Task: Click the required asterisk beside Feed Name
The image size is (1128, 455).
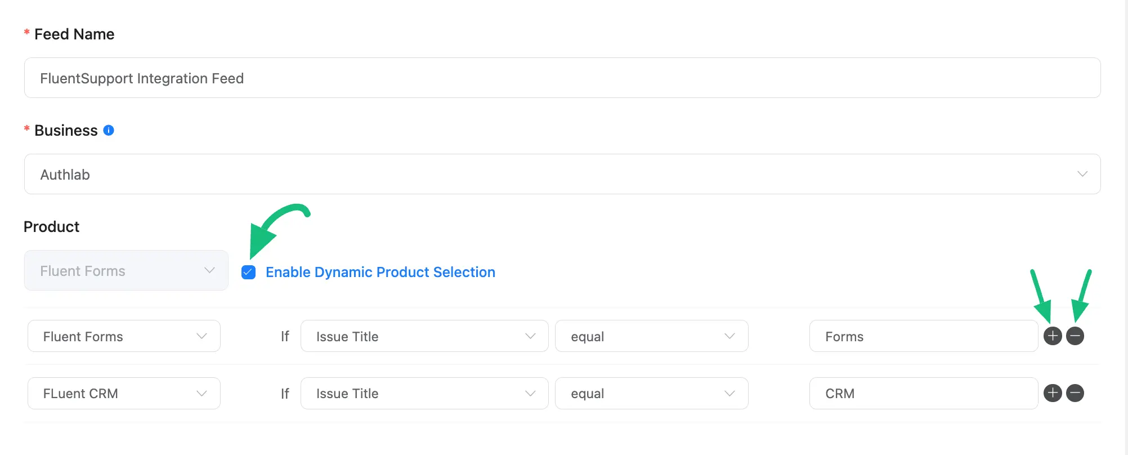Action: (x=26, y=33)
